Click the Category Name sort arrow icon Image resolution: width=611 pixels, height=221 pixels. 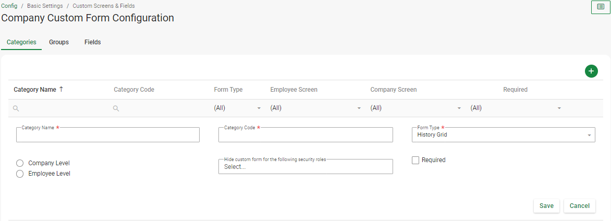click(61, 90)
